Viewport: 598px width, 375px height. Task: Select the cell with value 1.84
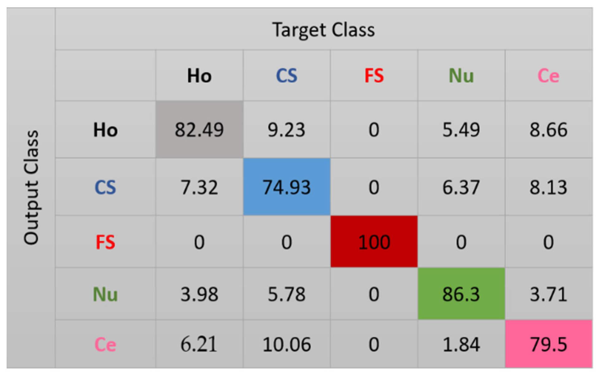pyautogui.click(x=461, y=344)
